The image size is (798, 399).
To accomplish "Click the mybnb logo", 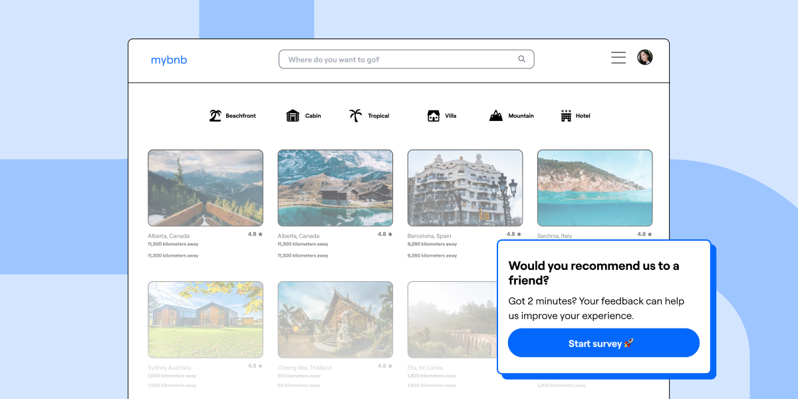I will coord(169,60).
